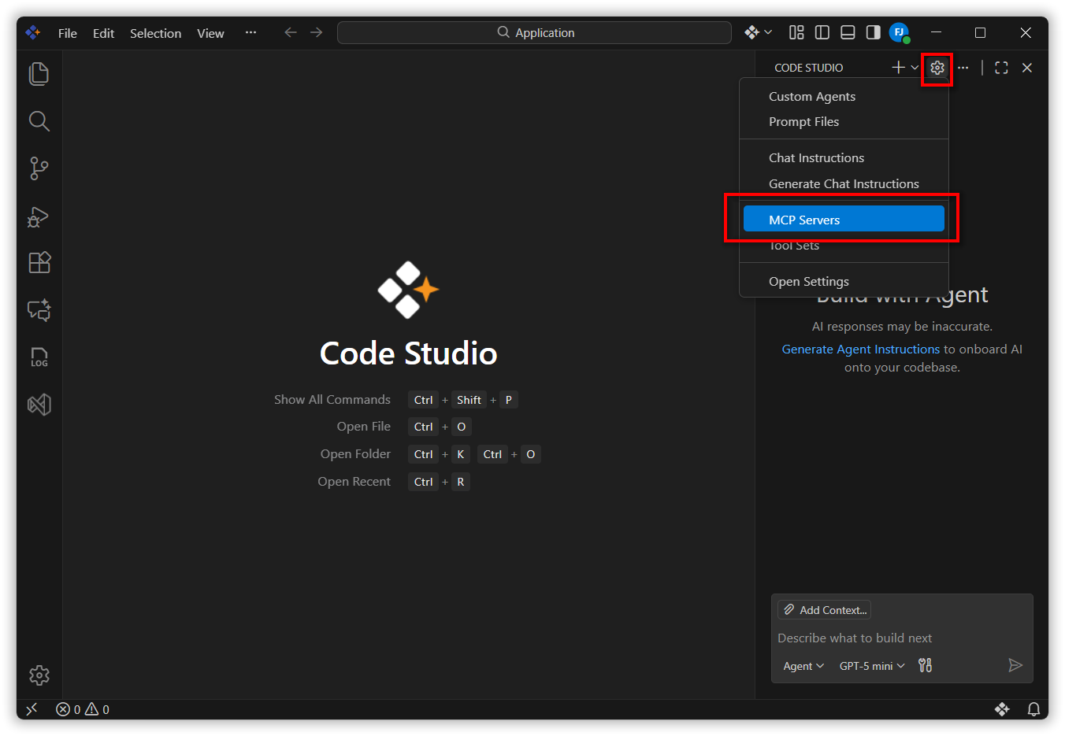Choose Custom Agents in the gear menu
Screen dimensions: 1065x736
point(811,97)
